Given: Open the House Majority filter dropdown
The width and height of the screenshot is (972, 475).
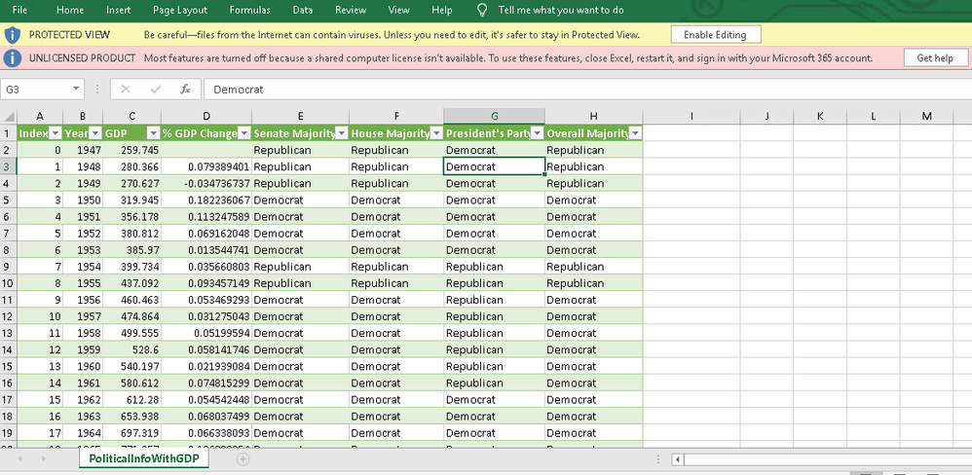Looking at the screenshot, I should [436, 133].
